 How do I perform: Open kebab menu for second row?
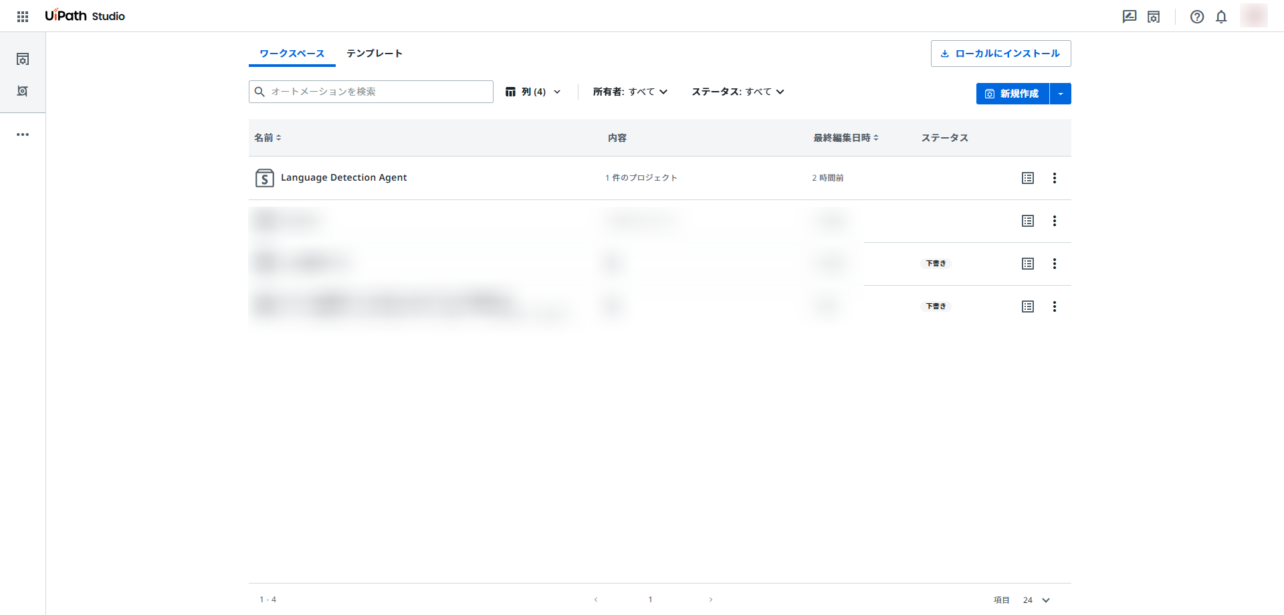point(1055,221)
